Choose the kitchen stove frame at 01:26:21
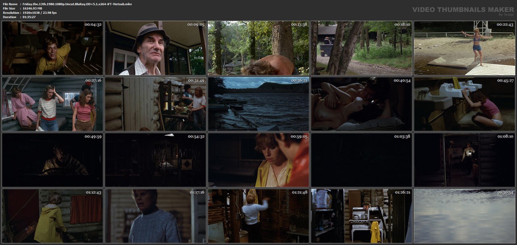The height and width of the screenshot is (245, 517). click(361, 216)
